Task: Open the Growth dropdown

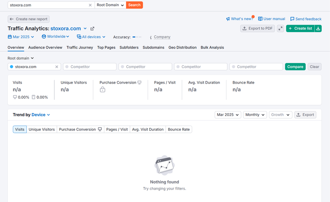Action: tap(280, 115)
